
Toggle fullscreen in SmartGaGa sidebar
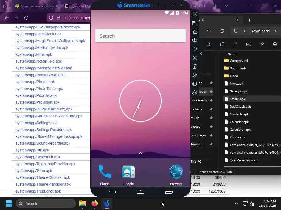coord(195,14)
